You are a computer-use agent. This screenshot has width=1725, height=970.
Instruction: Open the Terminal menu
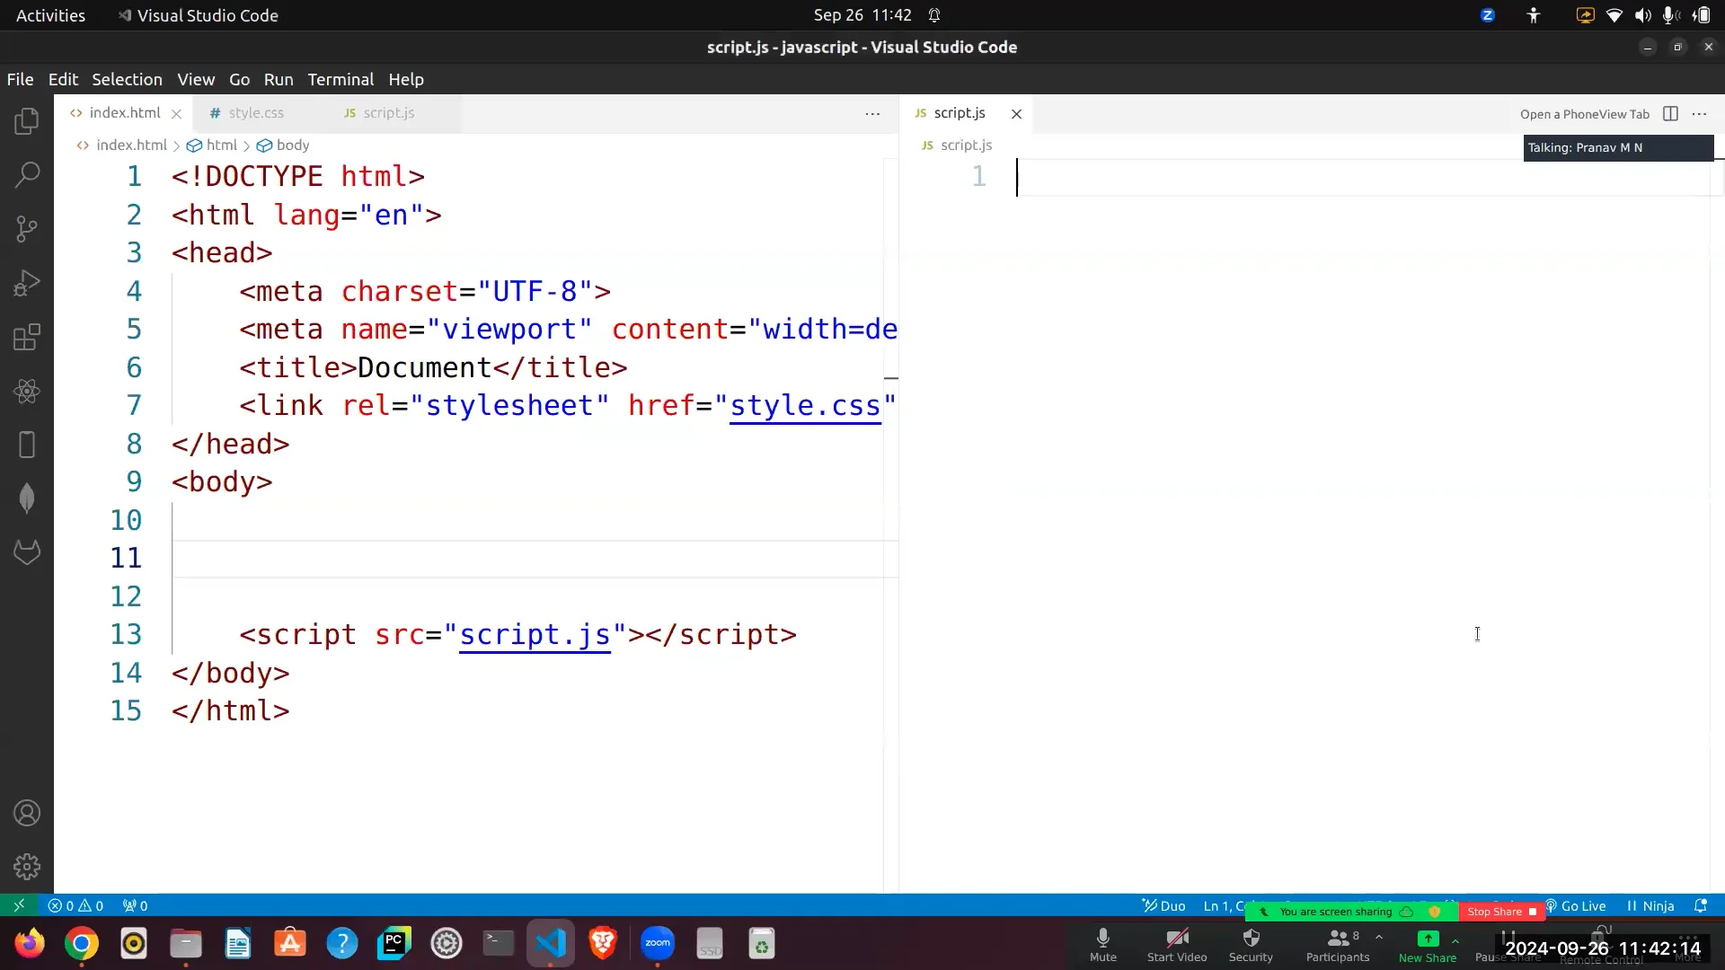(x=340, y=79)
